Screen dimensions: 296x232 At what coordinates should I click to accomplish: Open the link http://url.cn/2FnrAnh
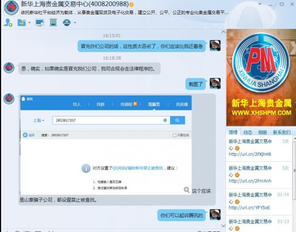pos(250,181)
